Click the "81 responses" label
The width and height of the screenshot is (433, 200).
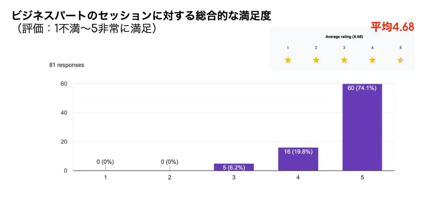(x=67, y=65)
